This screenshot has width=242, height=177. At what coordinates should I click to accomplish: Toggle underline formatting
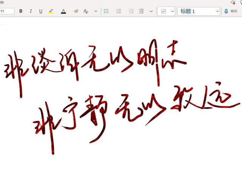coord(41,11)
